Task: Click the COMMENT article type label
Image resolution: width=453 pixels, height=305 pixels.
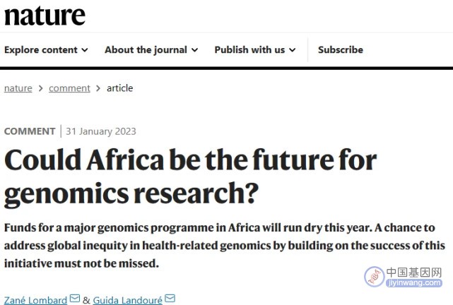Action: click(x=30, y=131)
